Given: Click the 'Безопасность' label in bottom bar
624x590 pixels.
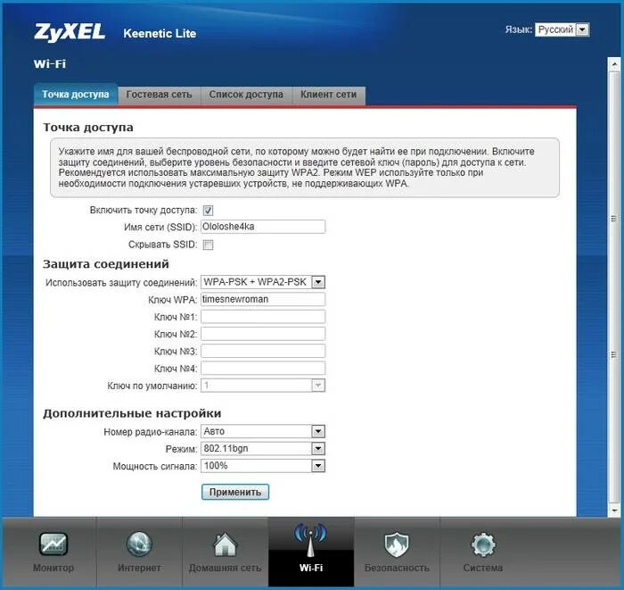Looking at the screenshot, I should [x=397, y=568].
